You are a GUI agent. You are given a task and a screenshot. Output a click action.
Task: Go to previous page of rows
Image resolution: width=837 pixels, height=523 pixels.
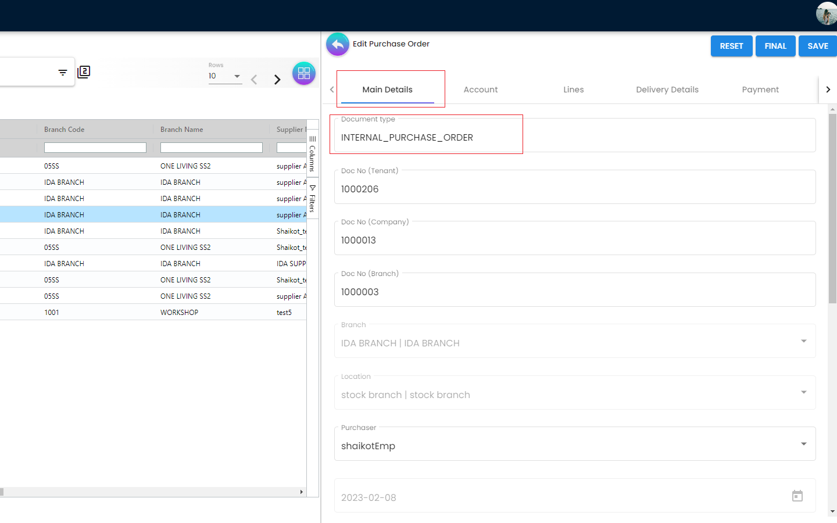coord(254,80)
